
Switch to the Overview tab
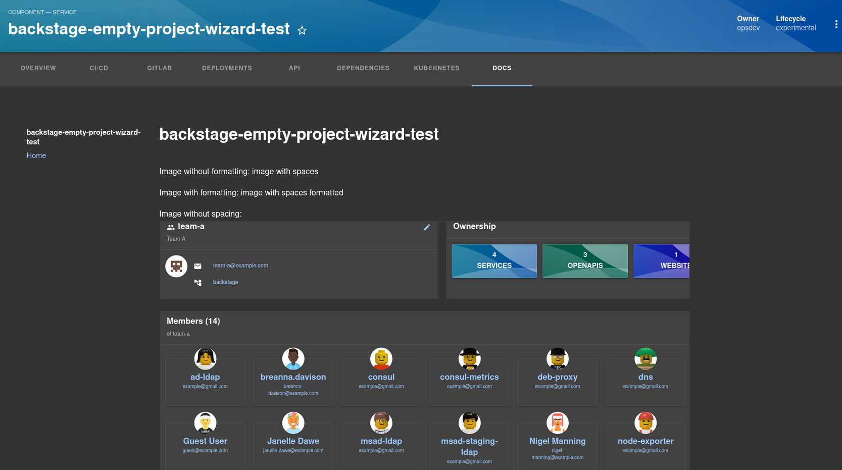pyautogui.click(x=38, y=68)
